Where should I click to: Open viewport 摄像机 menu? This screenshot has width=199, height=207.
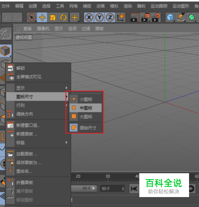(43, 29)
